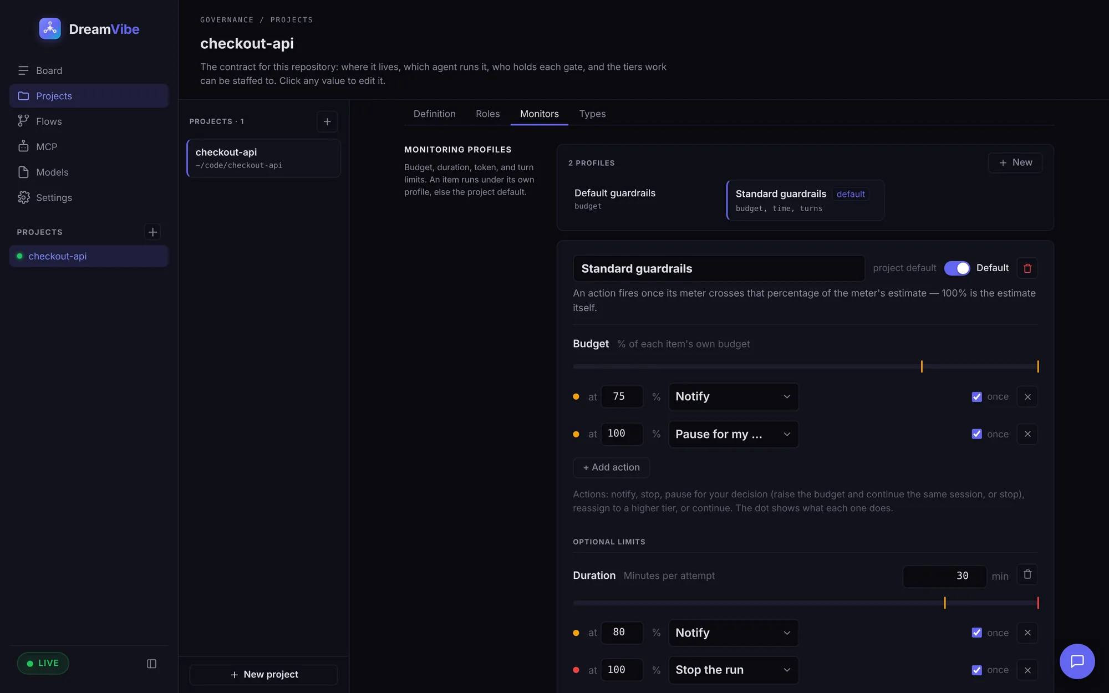Open the Models file icon

[x=23, y=172]
